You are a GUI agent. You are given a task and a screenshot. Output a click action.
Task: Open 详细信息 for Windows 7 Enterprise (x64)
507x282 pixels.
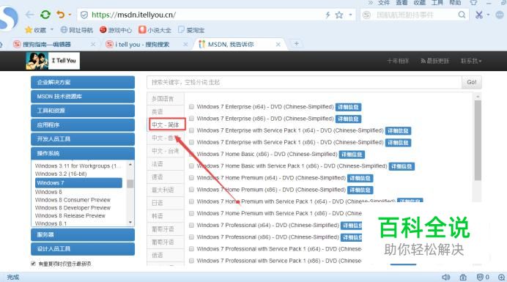348,107
